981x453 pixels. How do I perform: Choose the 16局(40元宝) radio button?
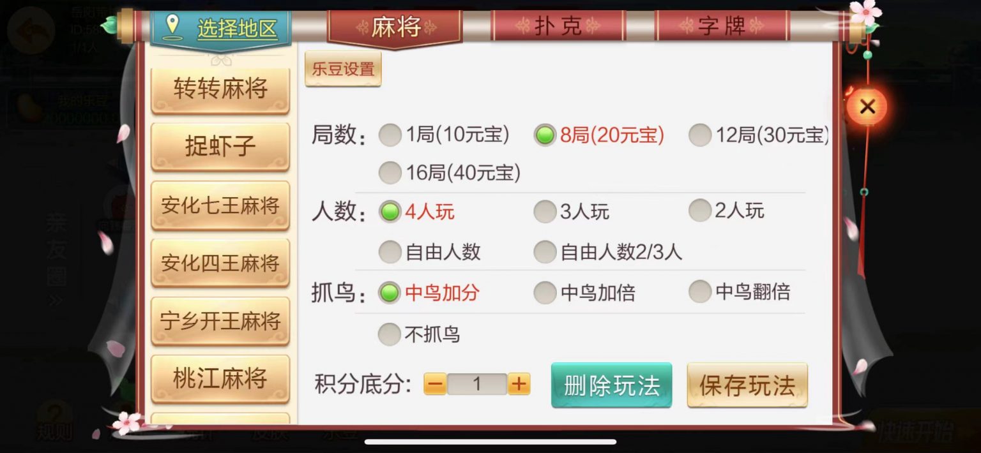point(450,172)
